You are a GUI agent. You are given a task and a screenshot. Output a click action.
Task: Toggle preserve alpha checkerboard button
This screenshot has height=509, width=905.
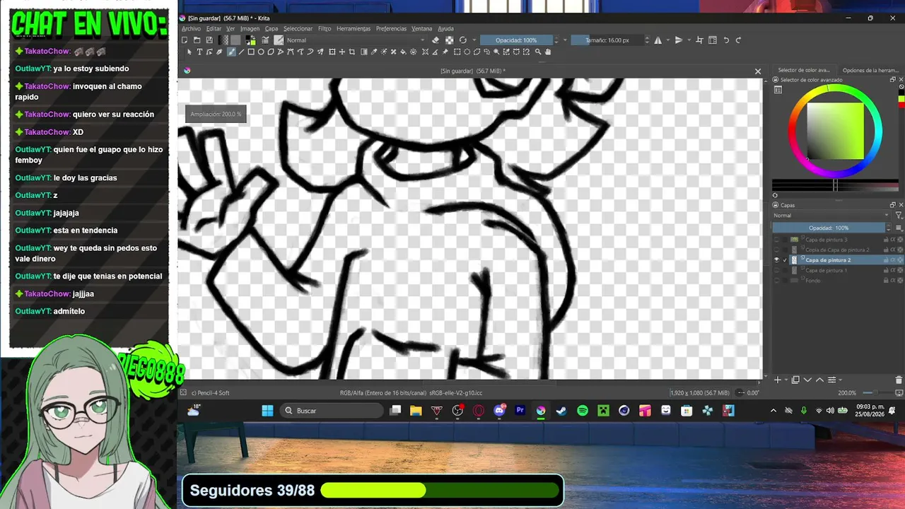pyautogui.click(x=449, y=40)
